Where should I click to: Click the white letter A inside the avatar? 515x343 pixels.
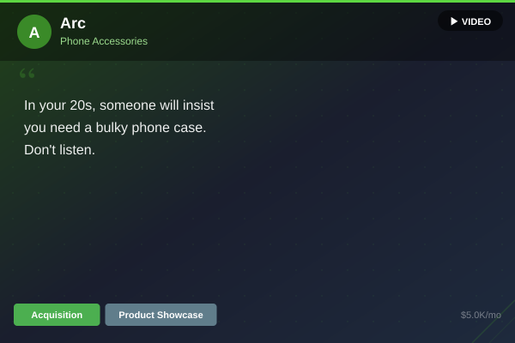[x=34, y=33]
